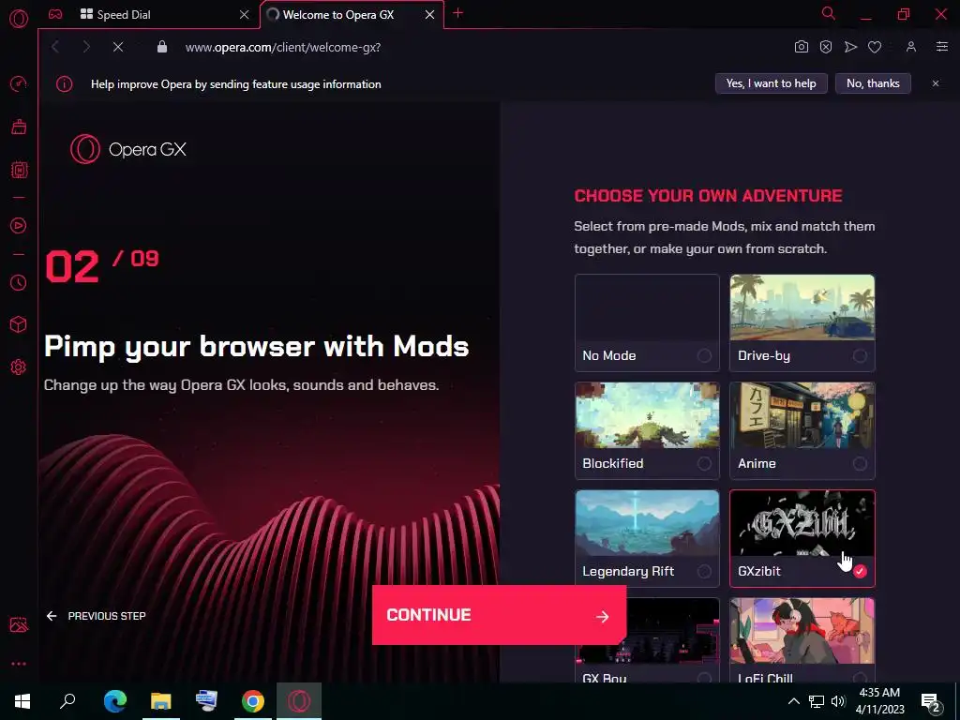The image size is (960, 720).
Task: Choose the Blockified mod thumbnail
Action: tap(647, 415)
